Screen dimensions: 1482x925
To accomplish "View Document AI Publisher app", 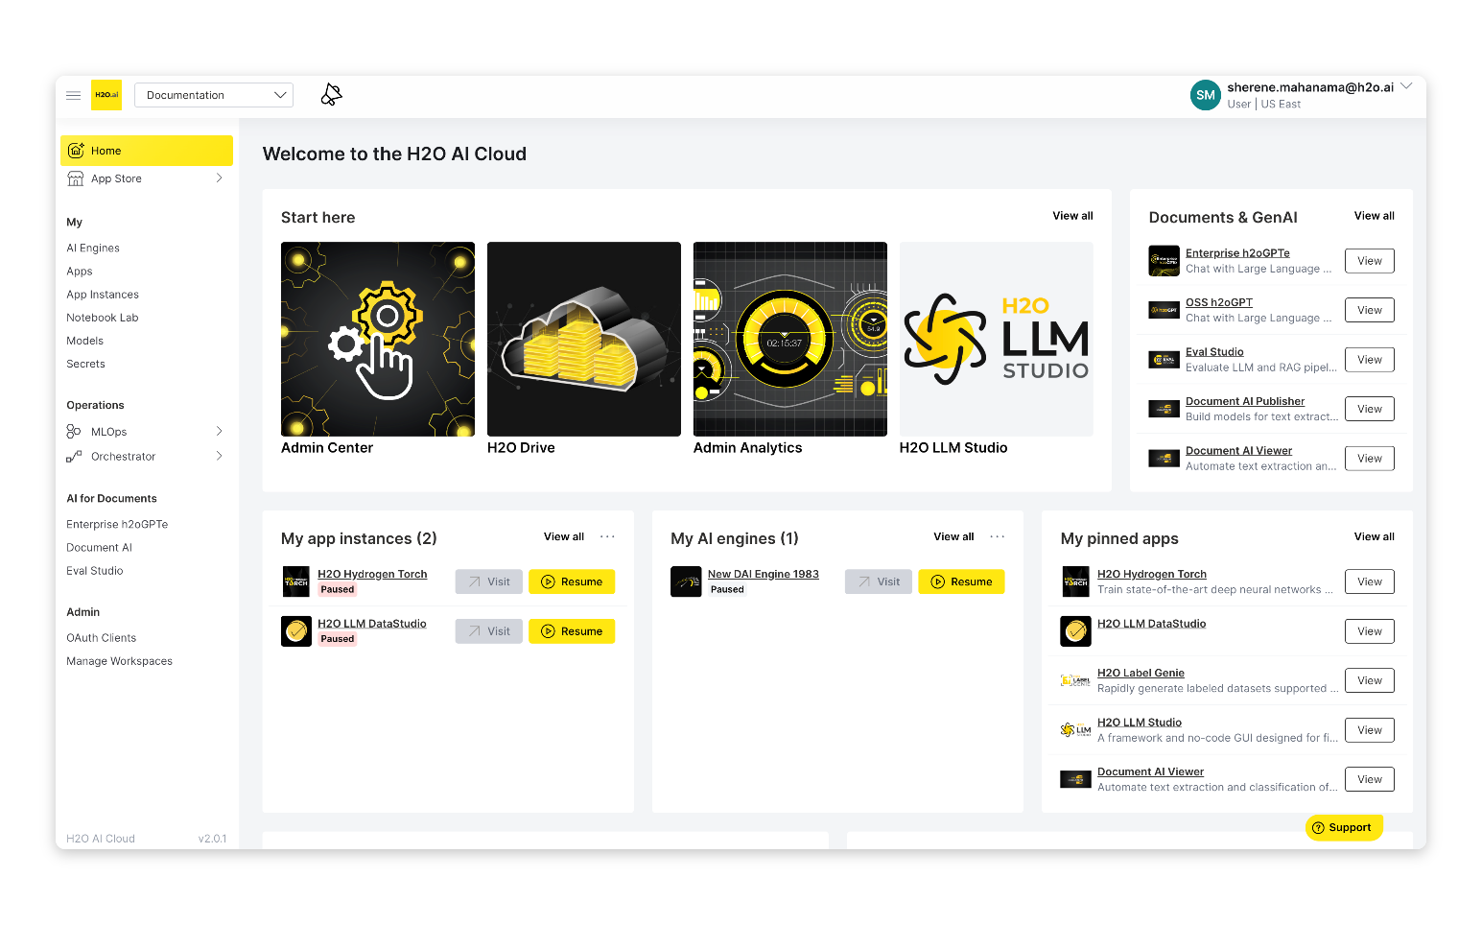I will [1370, 409].
